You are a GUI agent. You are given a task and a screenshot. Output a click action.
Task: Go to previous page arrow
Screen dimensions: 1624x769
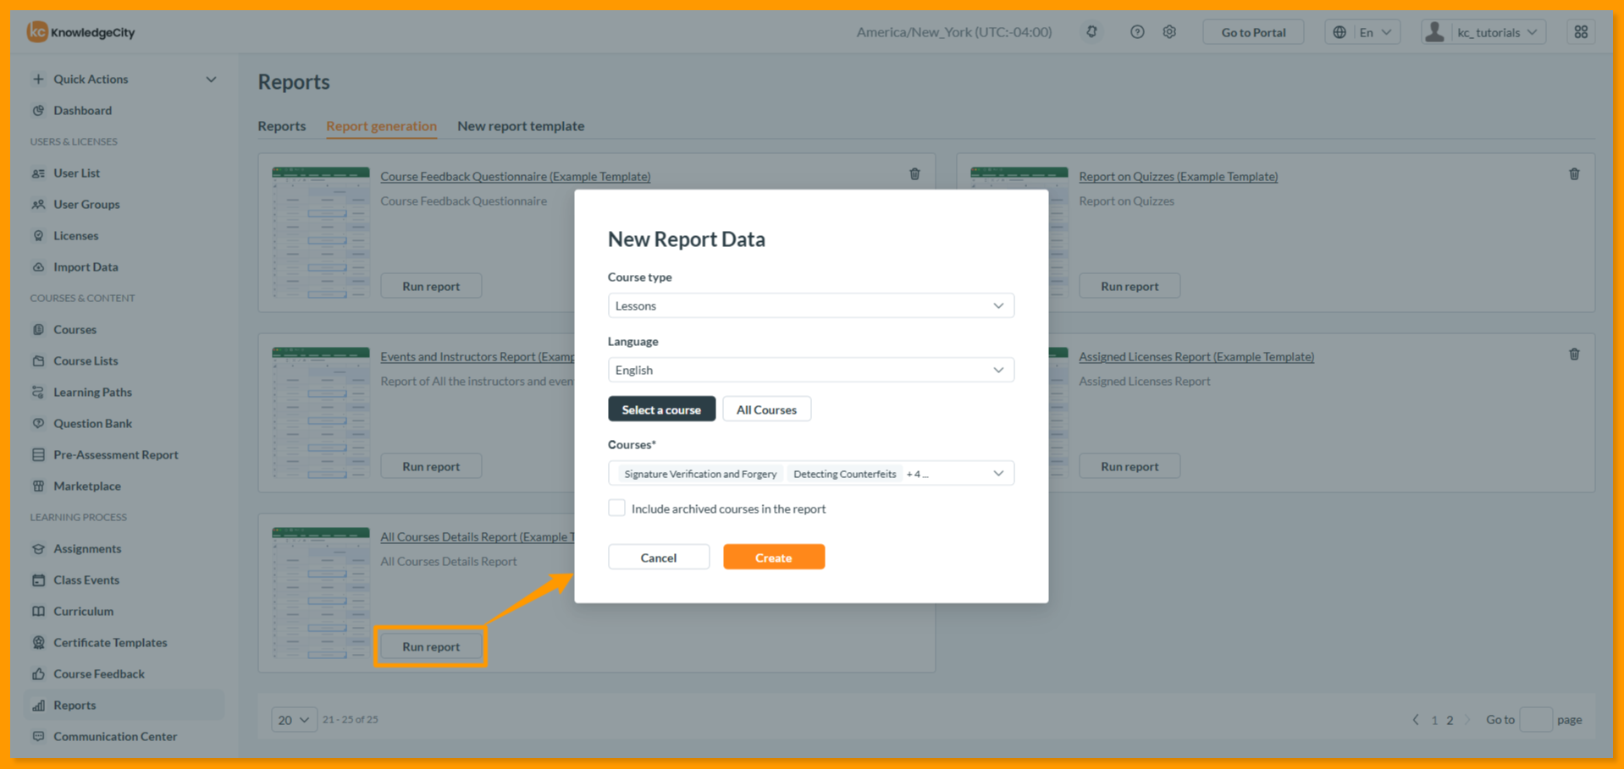click(x=1416, y=720)
